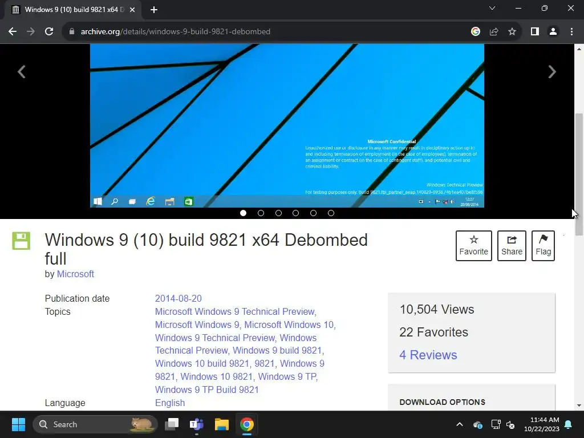Click the Windows 9 desktop screenshot image
Image resolution: width=584 pixels, height=438 pixels.
tap(287, 125)
